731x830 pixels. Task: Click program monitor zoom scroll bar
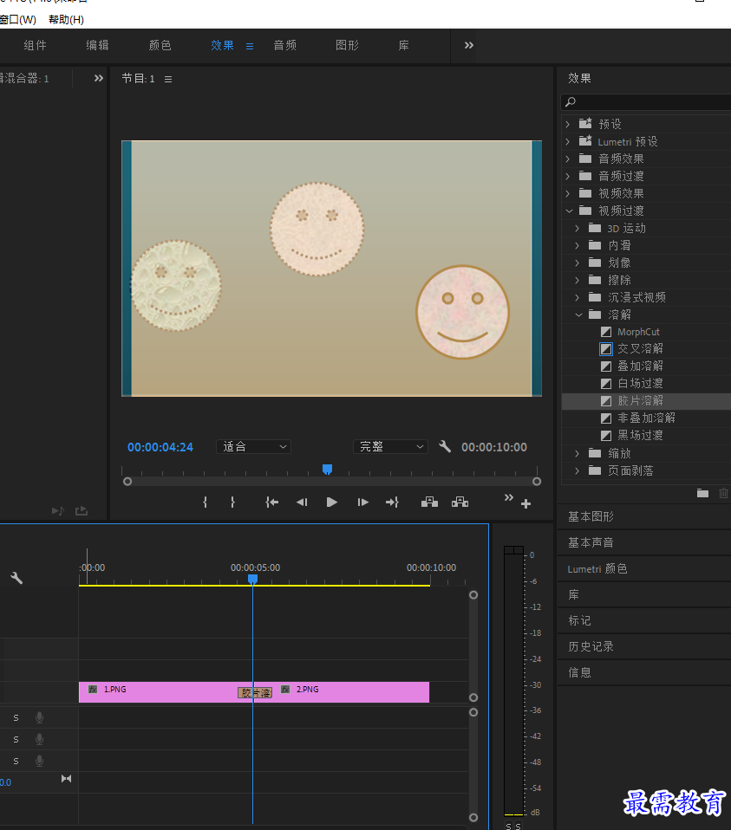(331, 482)
